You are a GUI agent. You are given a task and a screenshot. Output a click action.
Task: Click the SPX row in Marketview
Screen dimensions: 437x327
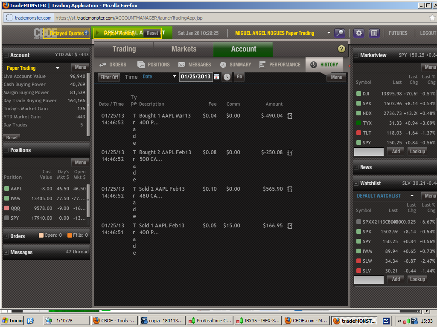pyautogui.click(x=395, y=103)
